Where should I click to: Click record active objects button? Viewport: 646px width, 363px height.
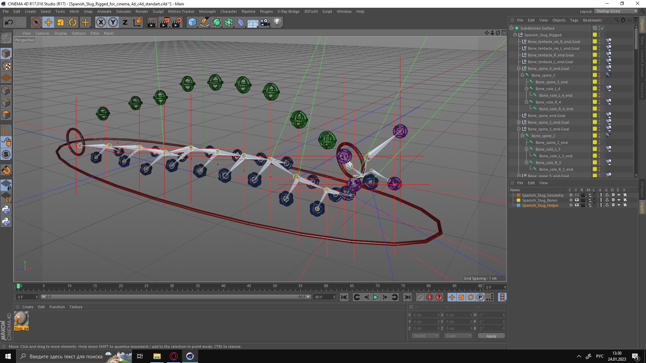click(420, 297)
